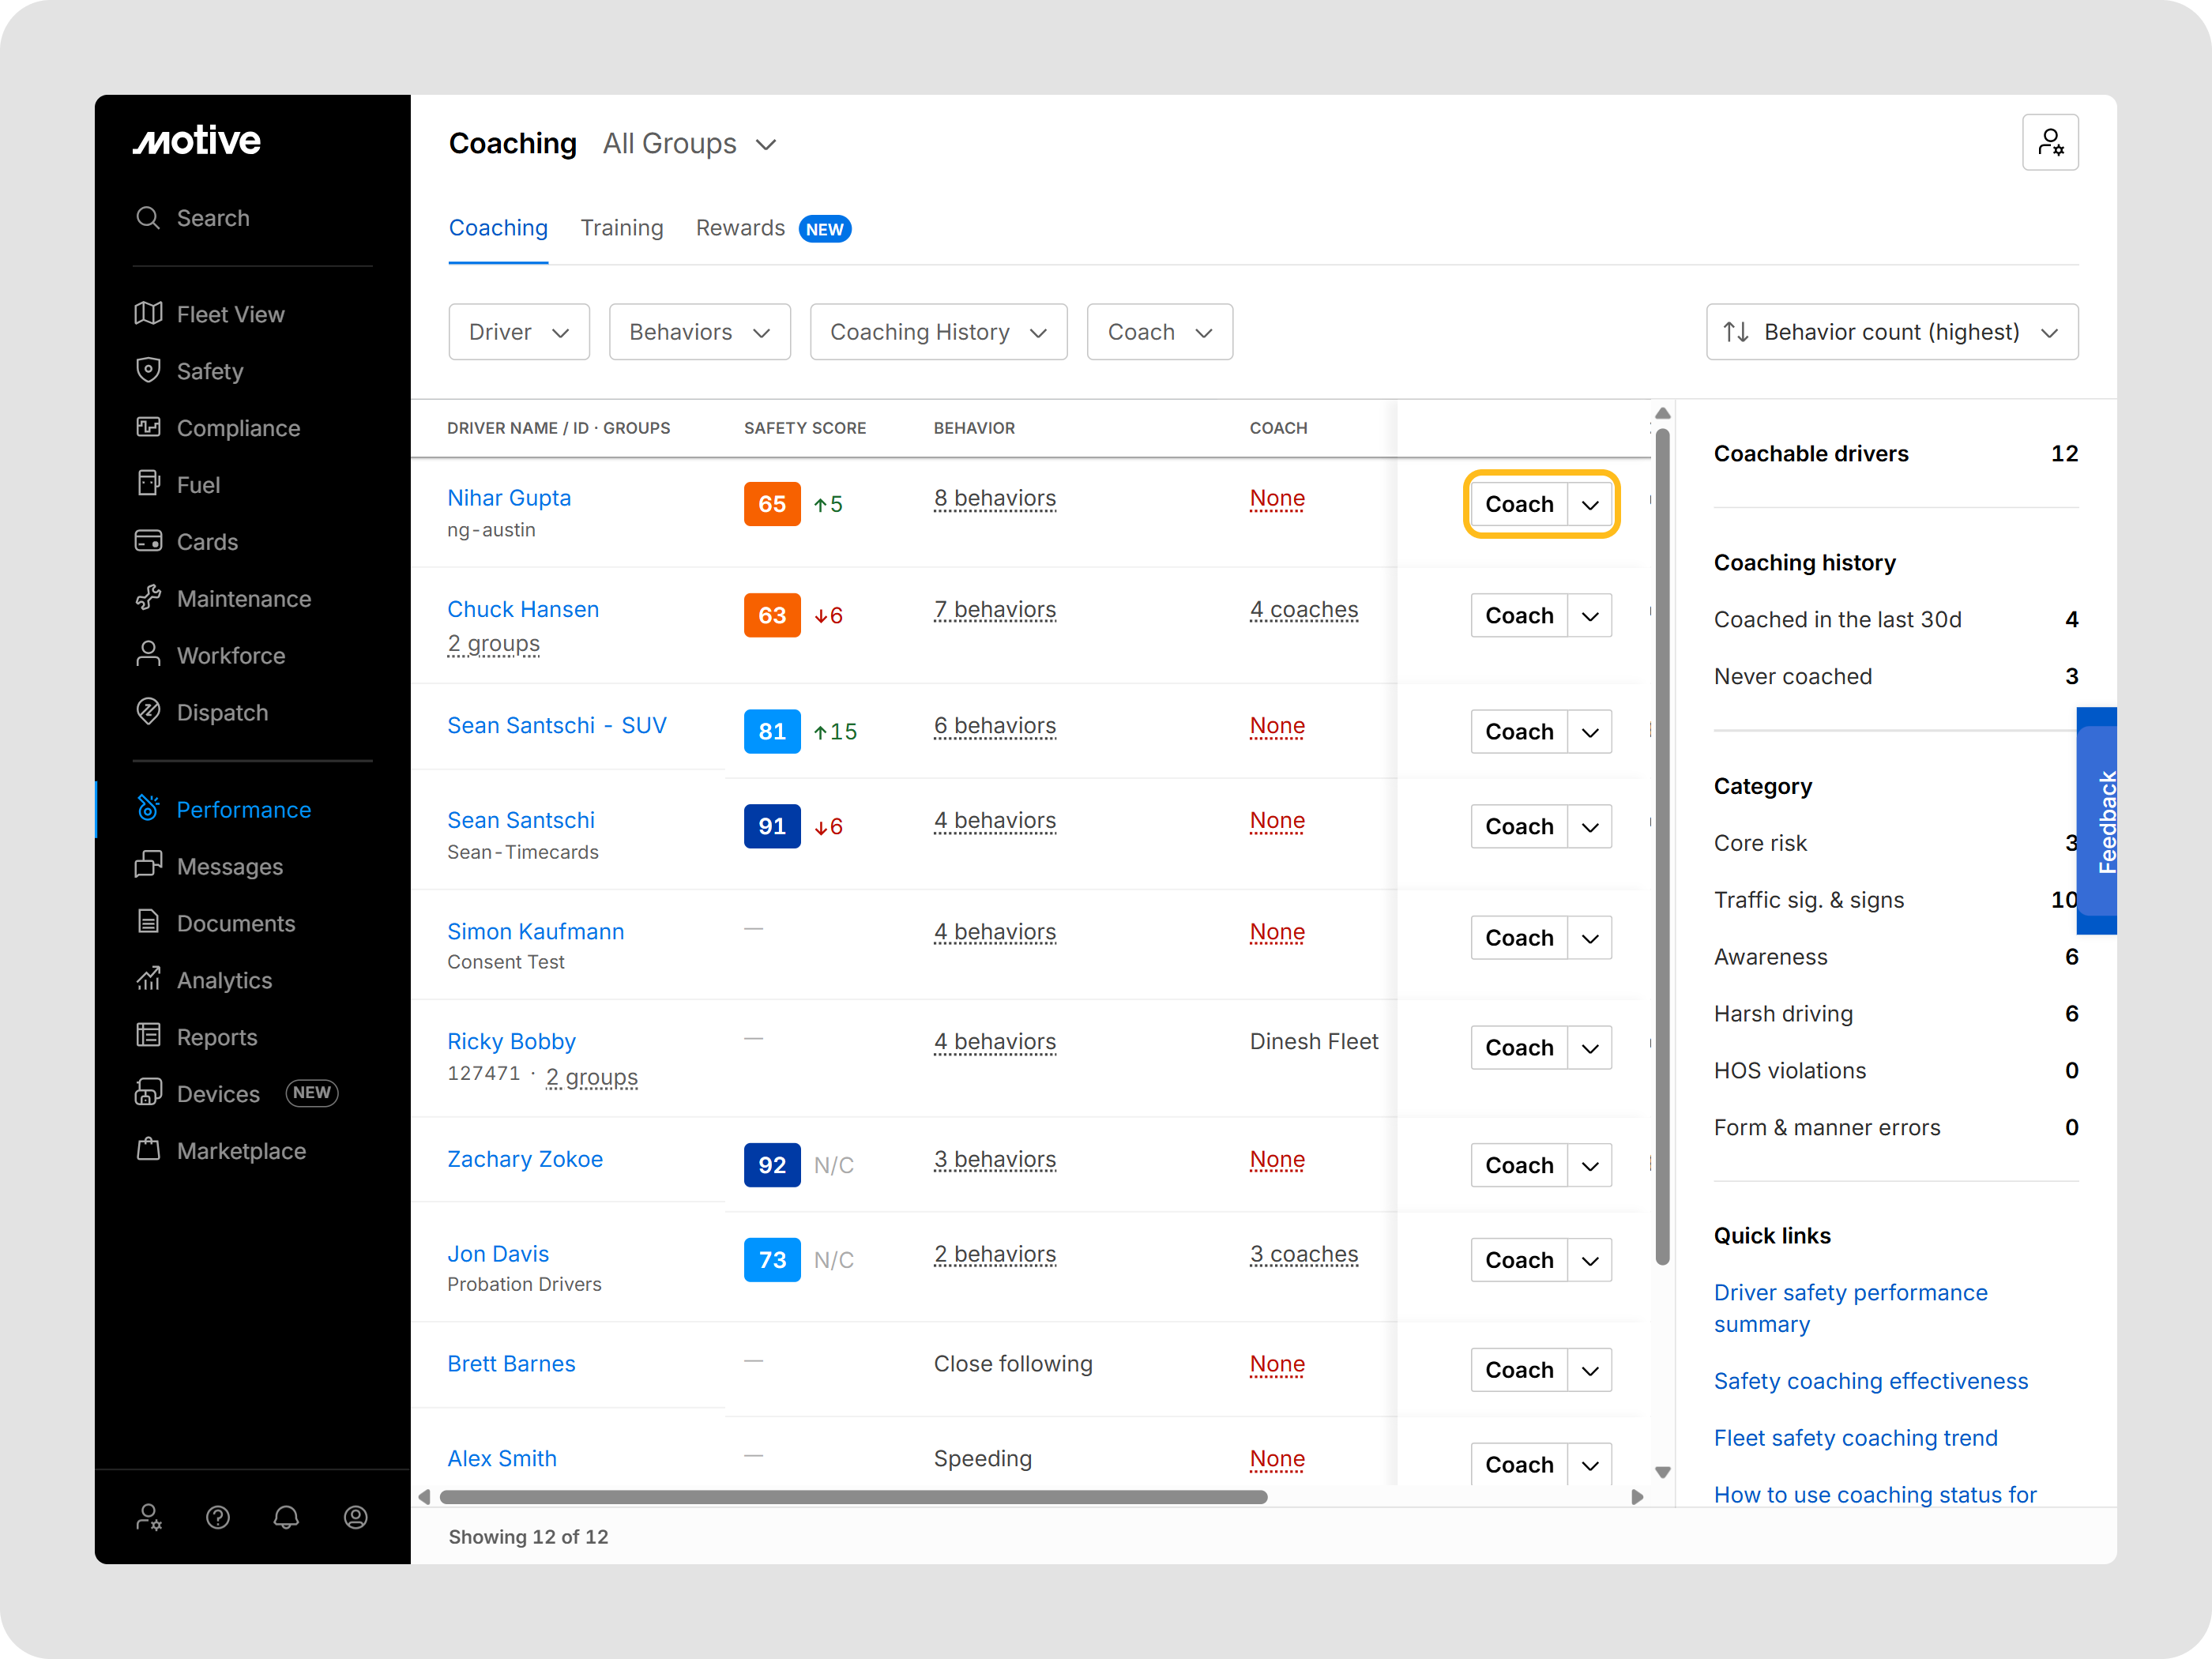Viewport: 2212px width, 1659px height.
Task: Click the Maintenance wrench icon
Action: pyautogui.click(x=148, y=598)
